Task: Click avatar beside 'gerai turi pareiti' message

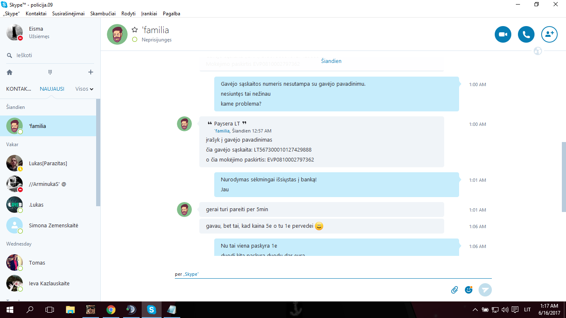Action: tap(184, 210)
